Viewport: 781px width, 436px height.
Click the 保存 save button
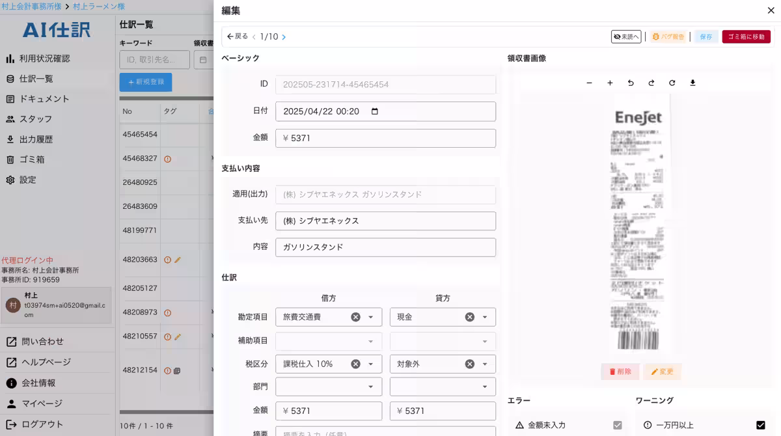[x=706, y=37]
